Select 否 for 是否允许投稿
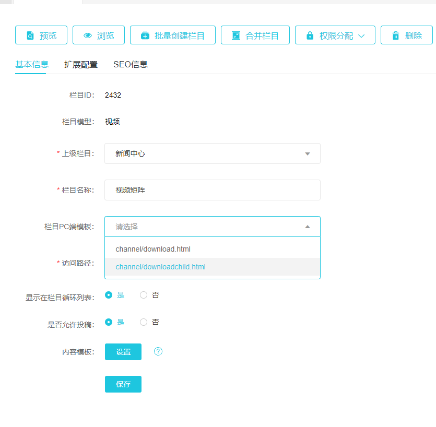The height and width of the screenshot is (427, 436). coord(144,322)
